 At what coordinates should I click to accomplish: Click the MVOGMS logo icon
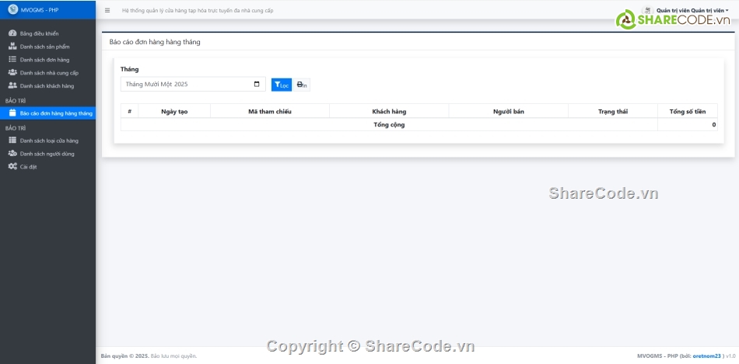(12, 10)
